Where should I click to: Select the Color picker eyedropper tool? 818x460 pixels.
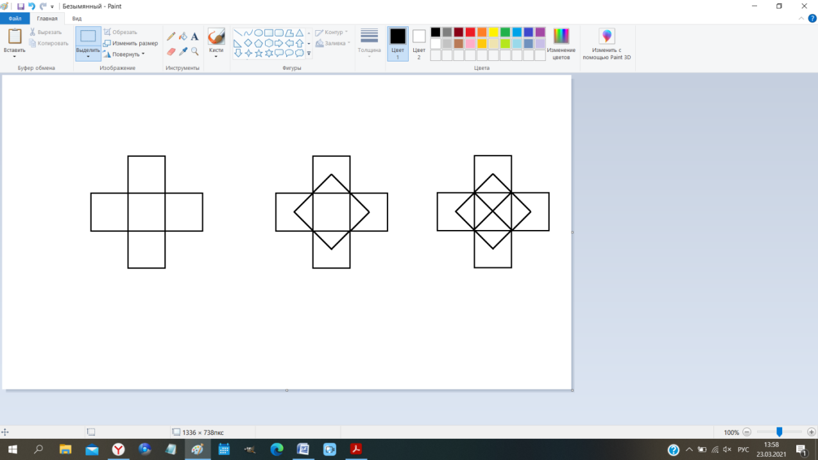tap(183, 51)
